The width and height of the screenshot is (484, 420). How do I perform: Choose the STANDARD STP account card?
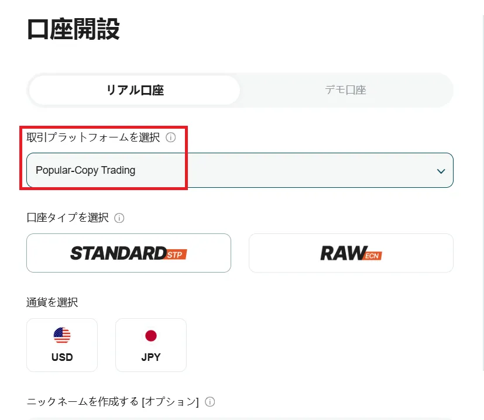point(128,253)
